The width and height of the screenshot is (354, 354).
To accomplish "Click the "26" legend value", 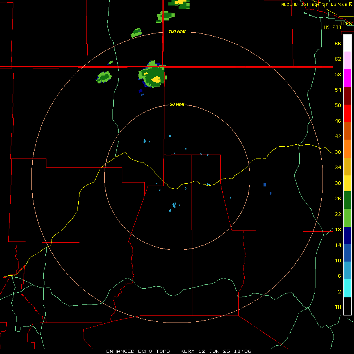I will [338, 199].
